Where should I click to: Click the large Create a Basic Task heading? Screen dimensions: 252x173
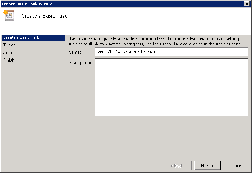coord(44,16)
